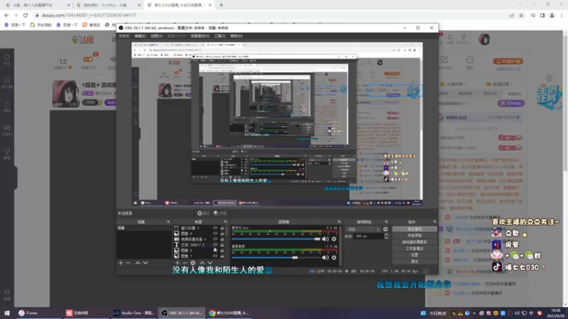
Task: Pop out the audio mixer (混音器) dock panel
Action: point(339,222)
